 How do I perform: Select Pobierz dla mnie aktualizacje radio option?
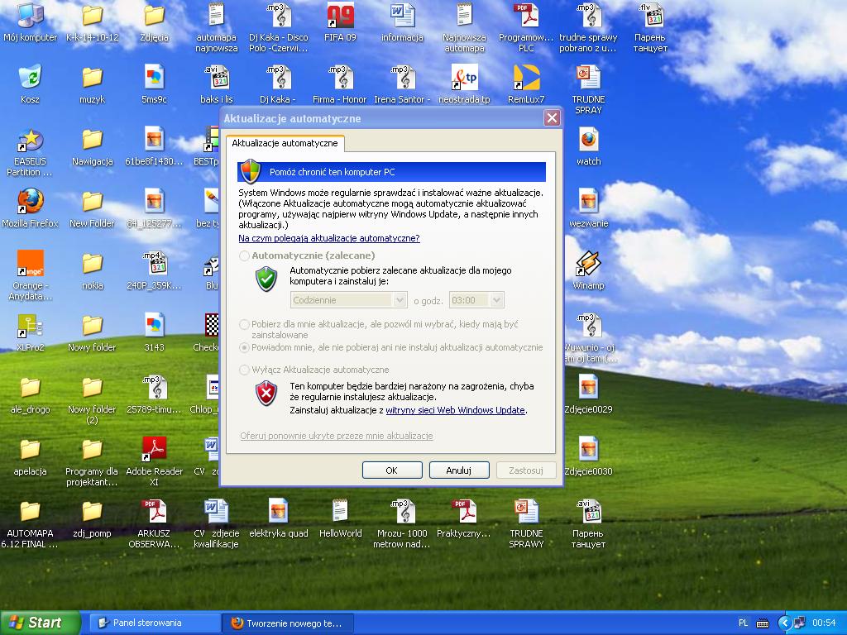pos(245,324)
